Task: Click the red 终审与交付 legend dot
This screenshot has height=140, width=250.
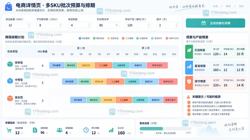Action: tap(167, 38)
